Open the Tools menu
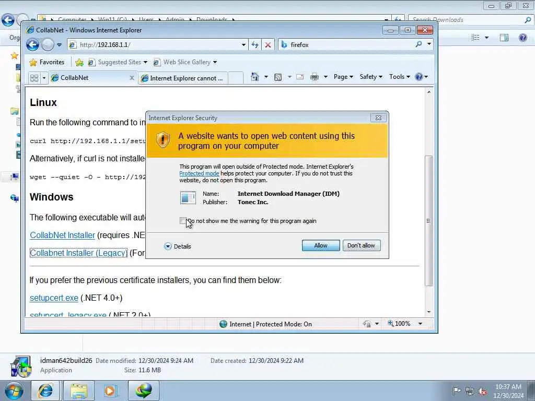 400,77
